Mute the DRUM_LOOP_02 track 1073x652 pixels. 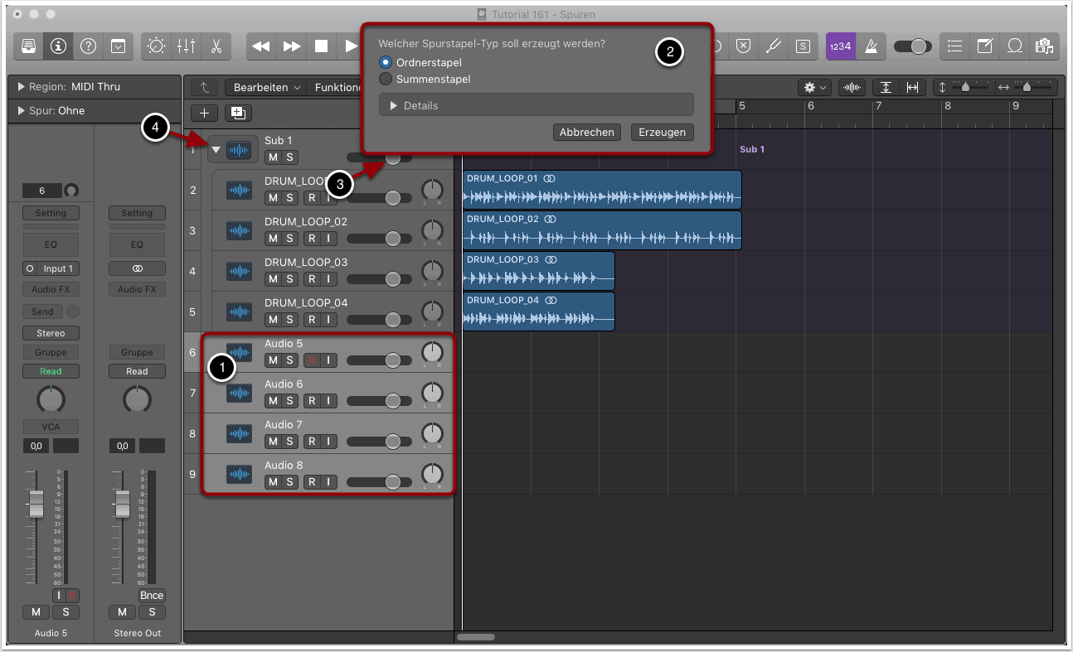point(273,239)
